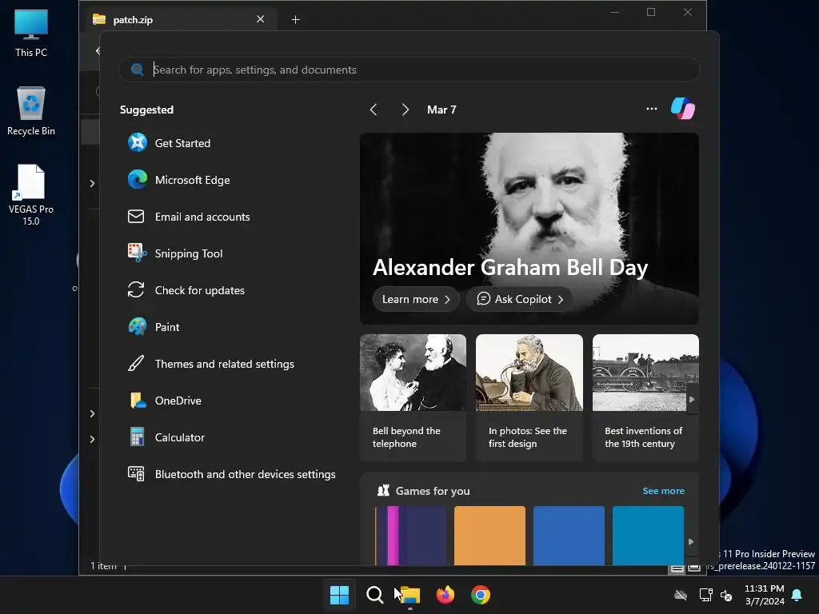
Task: Select Check for updates suggestion
Action: 186,290
